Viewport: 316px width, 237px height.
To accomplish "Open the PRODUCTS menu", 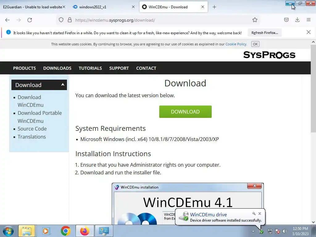I will [x=24, y=68].
